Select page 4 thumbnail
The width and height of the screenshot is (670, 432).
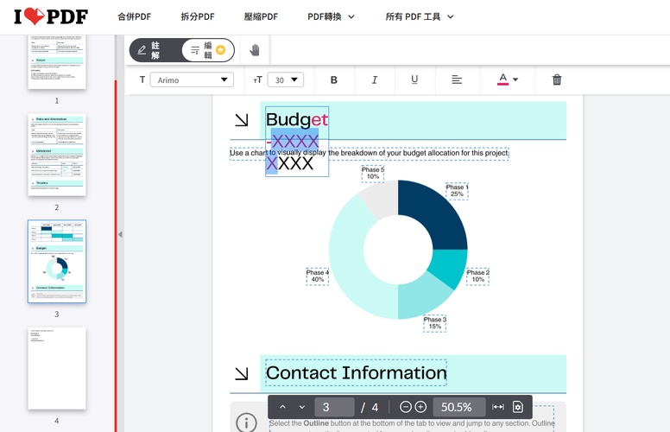point(57,368)
